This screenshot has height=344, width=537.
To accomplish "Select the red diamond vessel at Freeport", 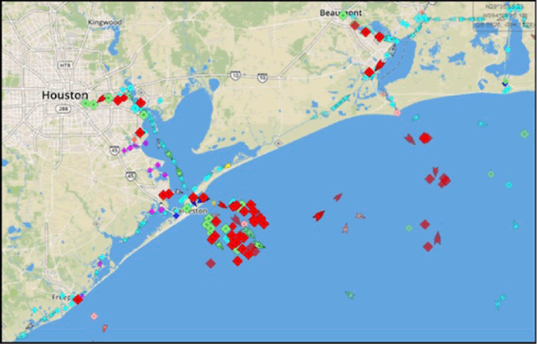I will coord(78,298).
